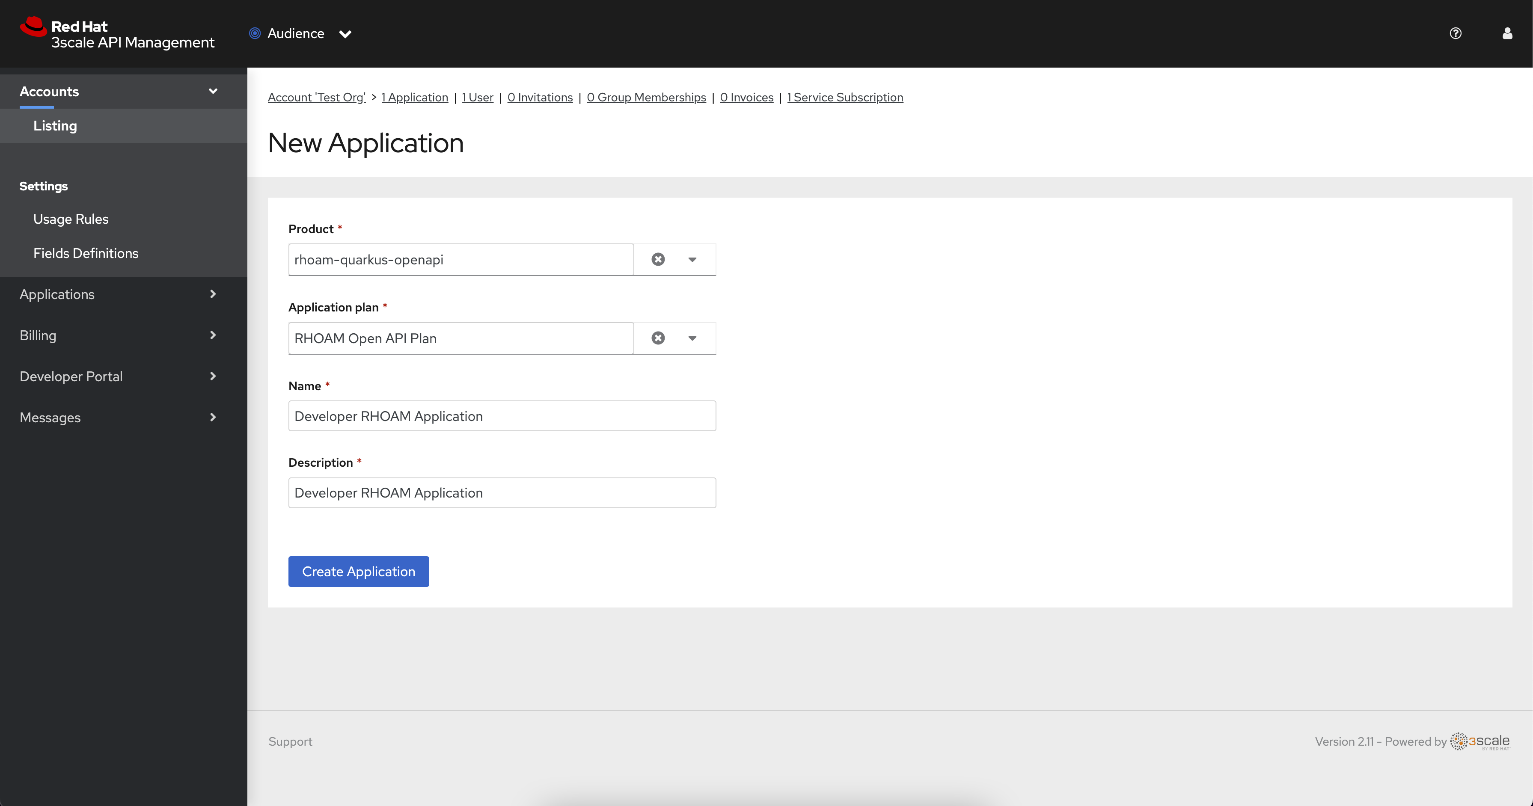This screenshot has height=806, width=1533.
Task: Click the help question mark icon
Action: (1456, 33)
